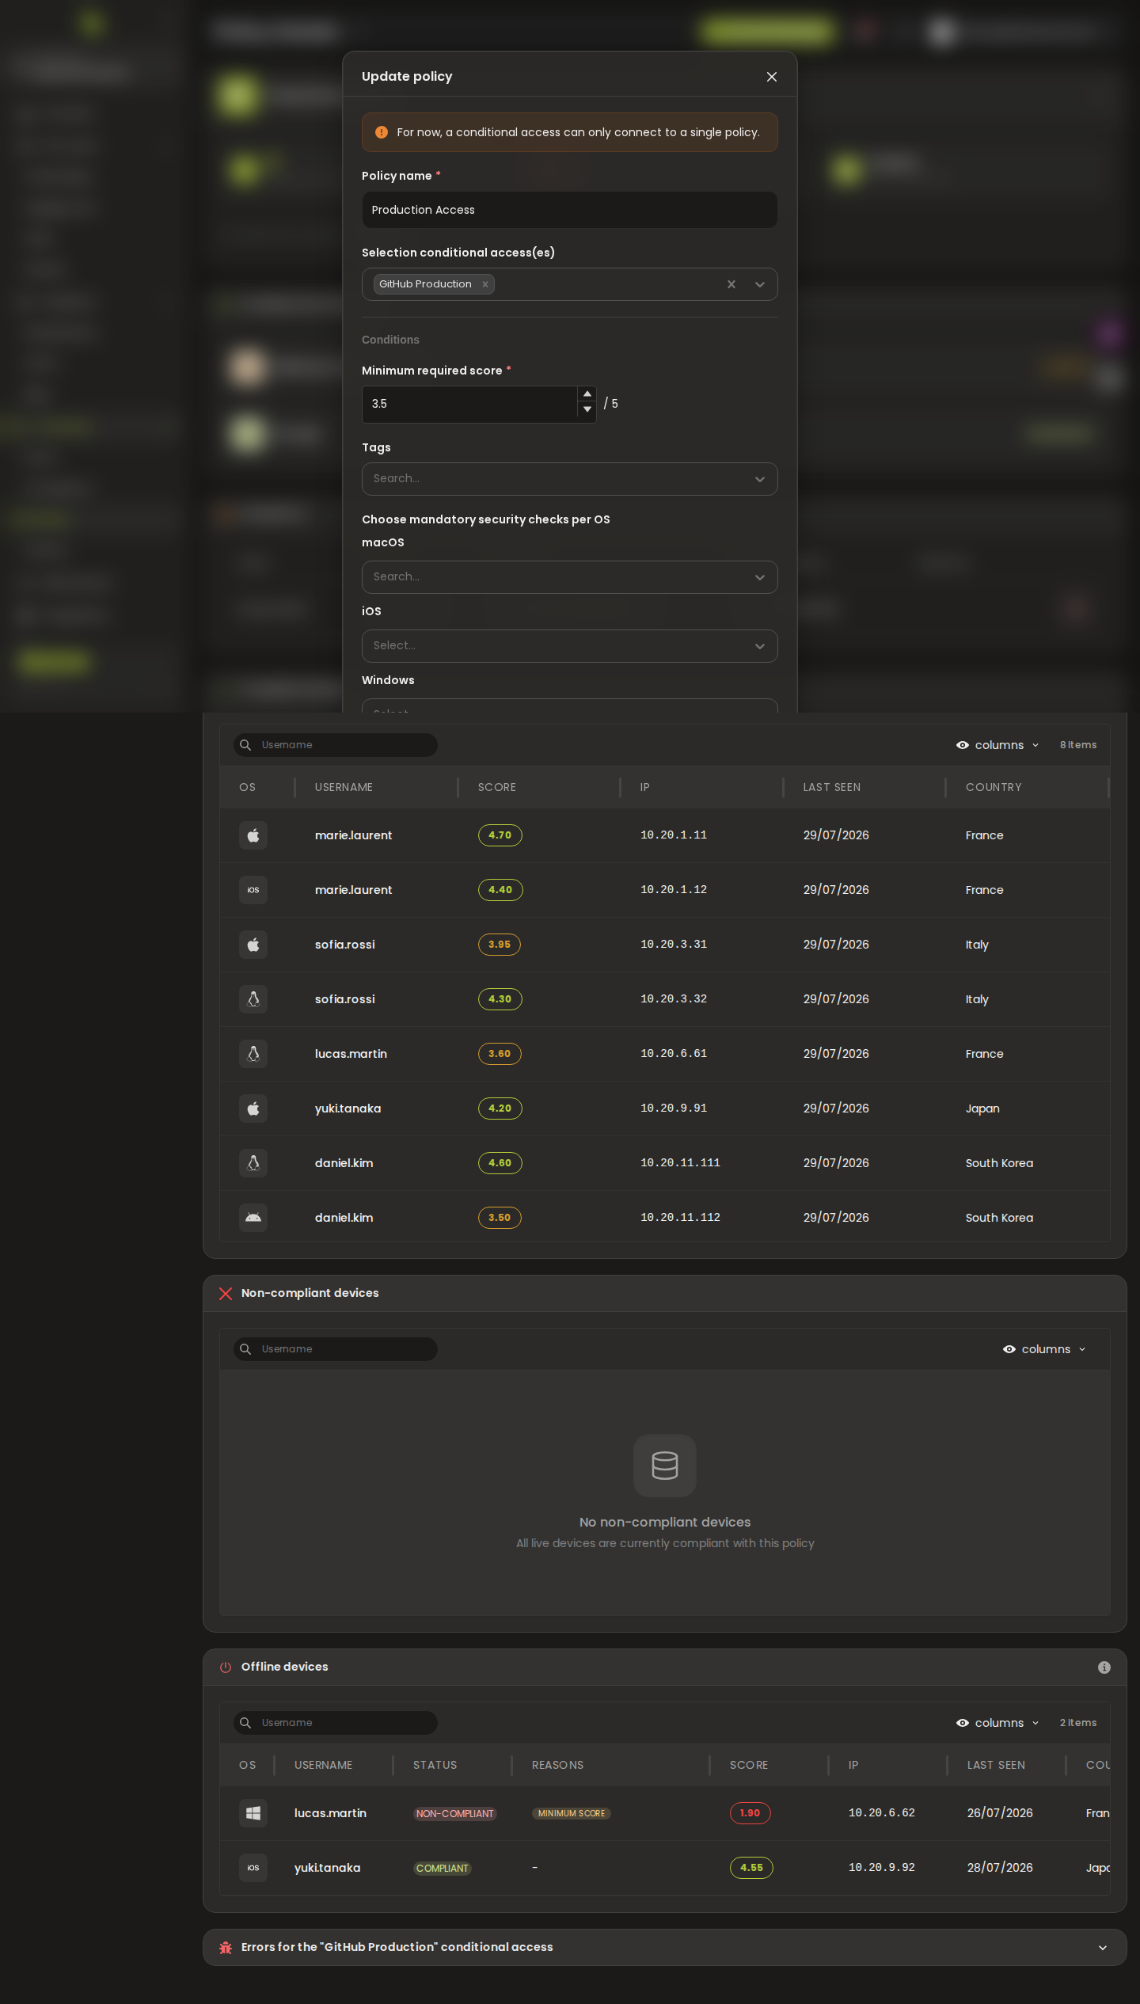
Task: Toggle columns visibility in Offline devices
Action: click(x=997, y=1723)
